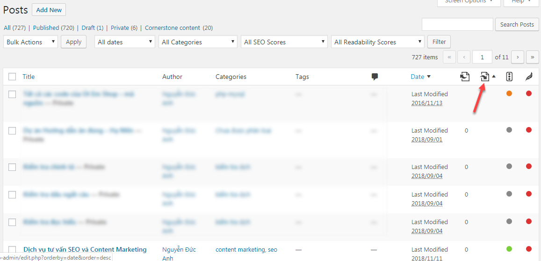Click the green SEO score indicator dot
The height and width of the screenshot is (261, 541).
(x=509, y=249)
